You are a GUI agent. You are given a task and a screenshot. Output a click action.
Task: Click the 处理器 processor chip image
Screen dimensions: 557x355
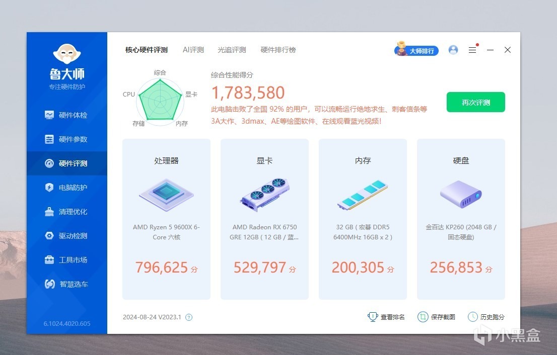tap(166, 195)
